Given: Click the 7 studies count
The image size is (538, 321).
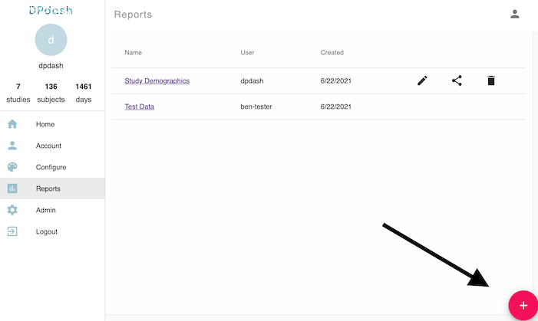Looking at the screenshot, I should coord(18,93).
